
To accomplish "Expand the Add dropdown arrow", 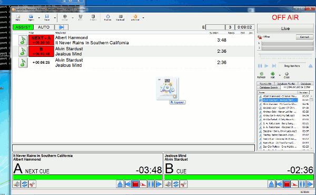I will [280, 75].
